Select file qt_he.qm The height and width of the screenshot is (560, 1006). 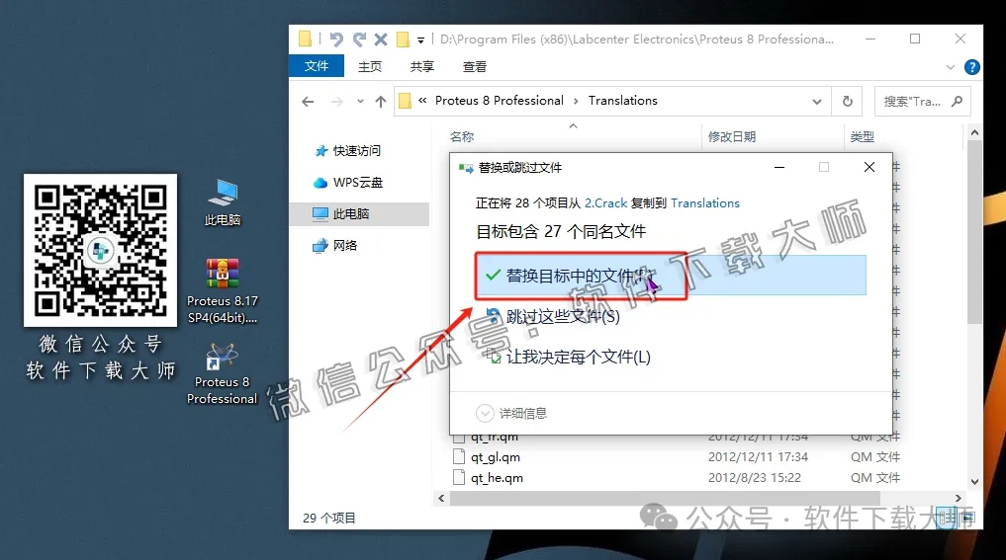497,477
